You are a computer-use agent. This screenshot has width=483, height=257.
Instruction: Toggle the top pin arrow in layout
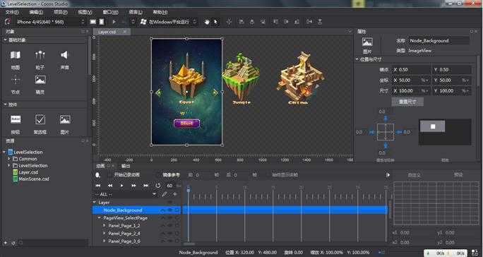click(385, 119)
